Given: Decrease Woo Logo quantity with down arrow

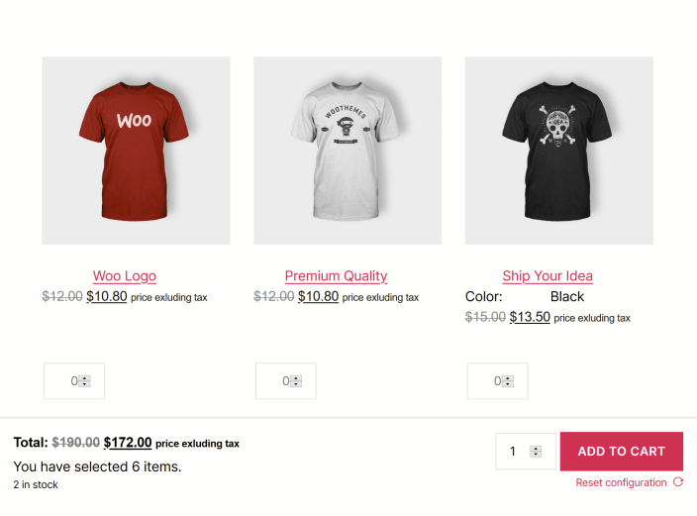Looking at the screenshot, I should point(84,384).
